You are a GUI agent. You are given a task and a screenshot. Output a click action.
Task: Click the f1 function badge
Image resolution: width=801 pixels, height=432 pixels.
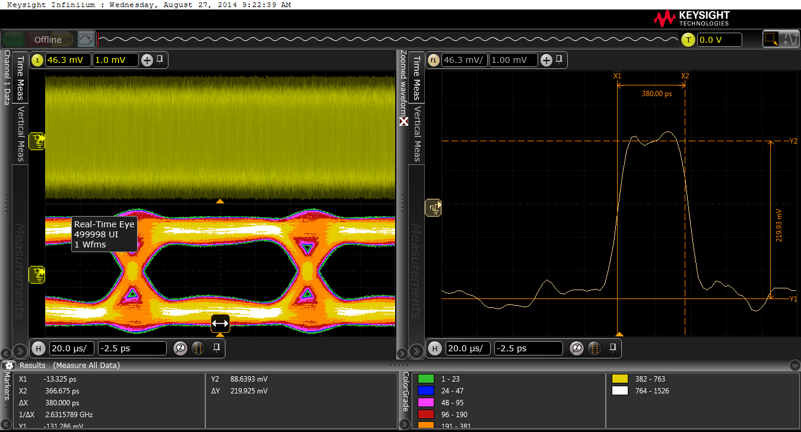pyautogui.click(x=433, y=60)
